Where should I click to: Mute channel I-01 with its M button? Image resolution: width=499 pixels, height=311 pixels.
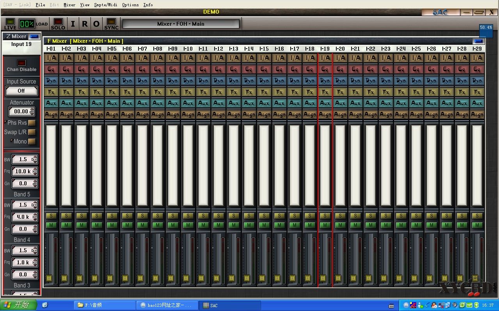51,225
